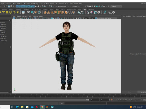Toggle the first blue snap icon in status line
The height and width of the screenshot is (109, 146).
[17, 6]
